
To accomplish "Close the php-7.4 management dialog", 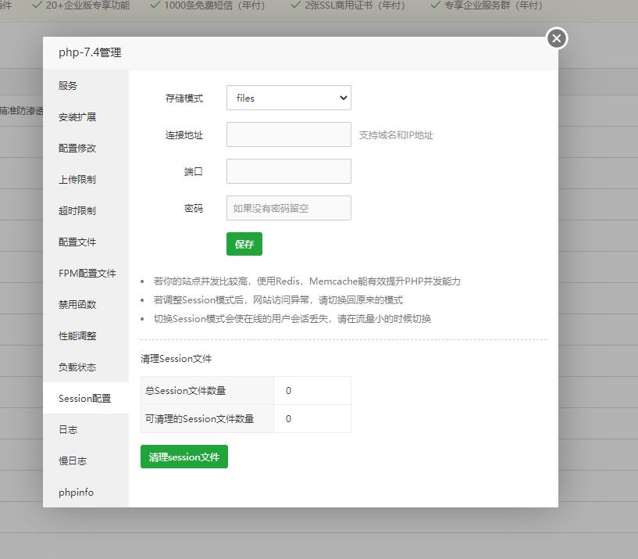I will (x=557, y=38).
